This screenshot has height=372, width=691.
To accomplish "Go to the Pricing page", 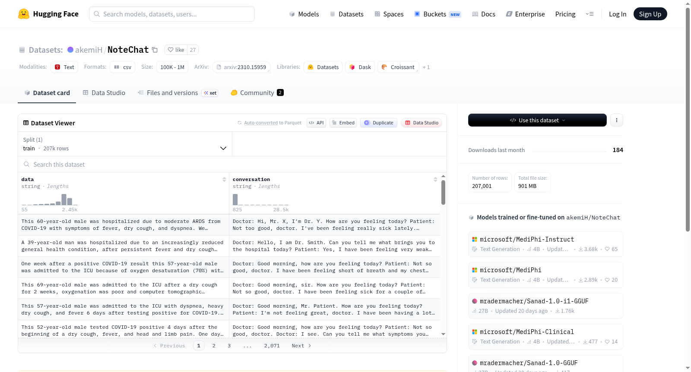I will 565,14.
